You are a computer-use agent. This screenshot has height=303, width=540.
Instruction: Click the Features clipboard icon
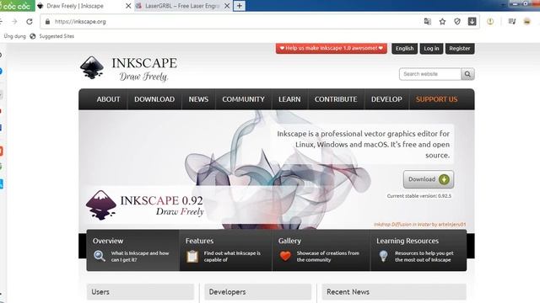pyautogui.click(x=192, y=256)
